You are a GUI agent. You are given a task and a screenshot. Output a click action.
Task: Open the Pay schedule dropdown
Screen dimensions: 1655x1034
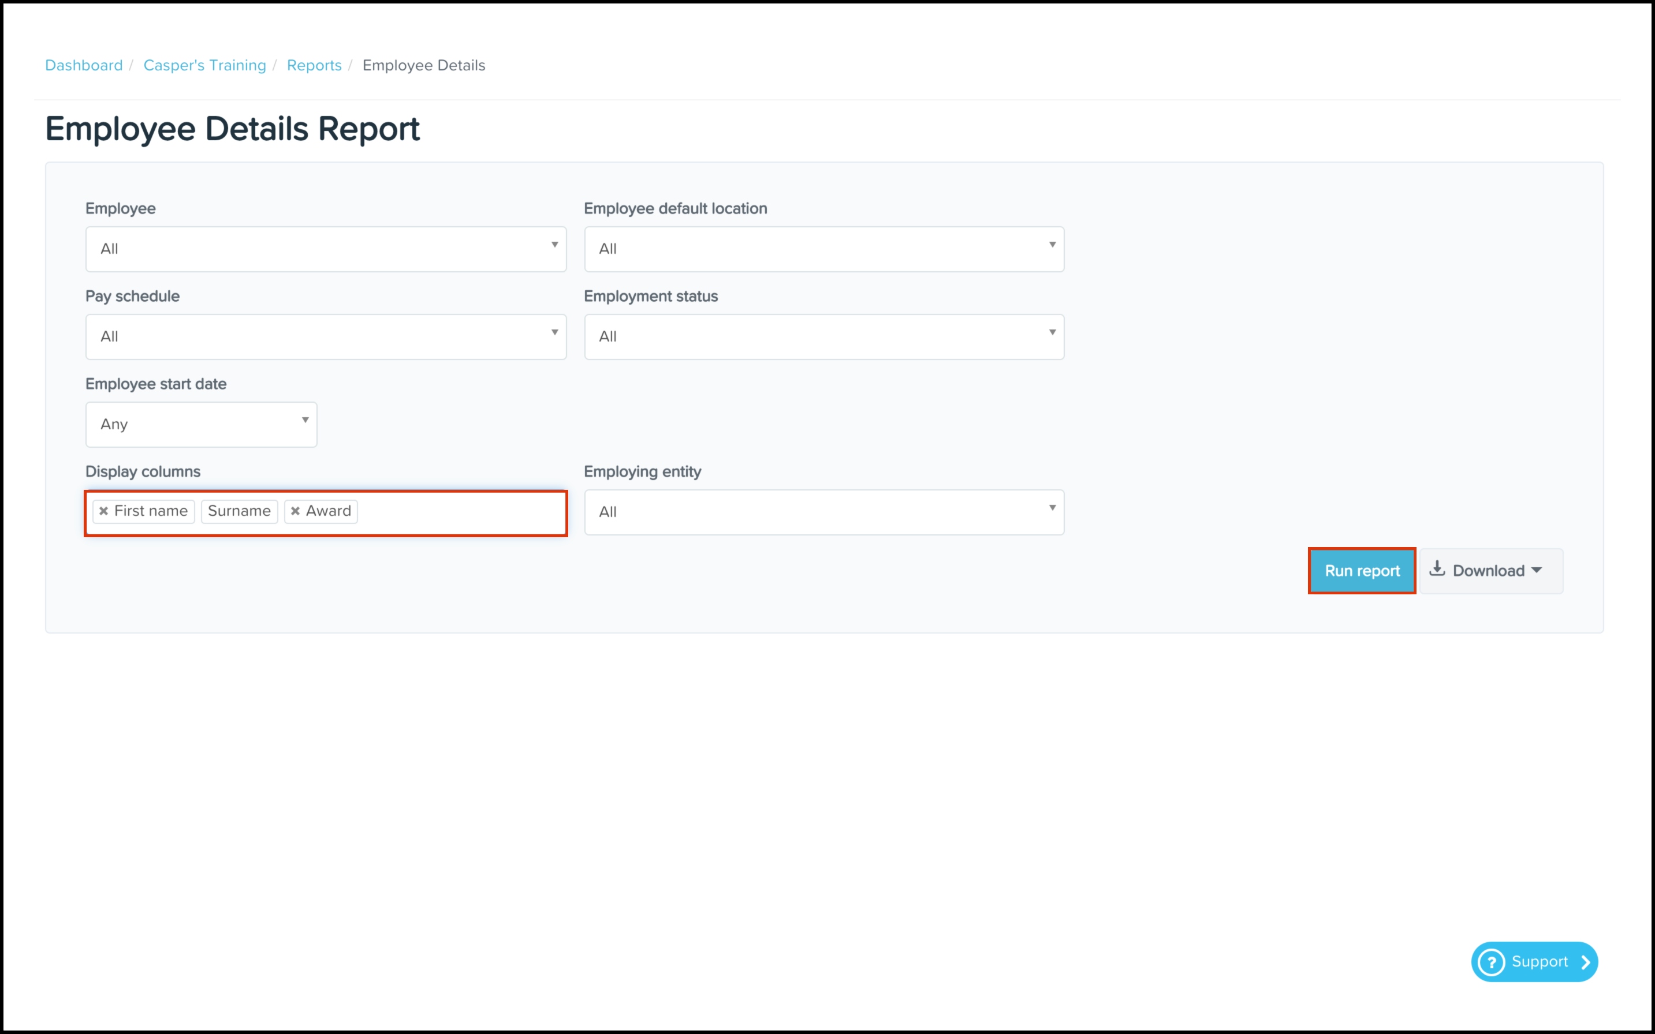[326, 336]
